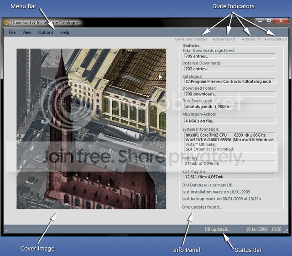Click the window resize grip in status bar
The image size is (292, 256).
coord(286,231)
